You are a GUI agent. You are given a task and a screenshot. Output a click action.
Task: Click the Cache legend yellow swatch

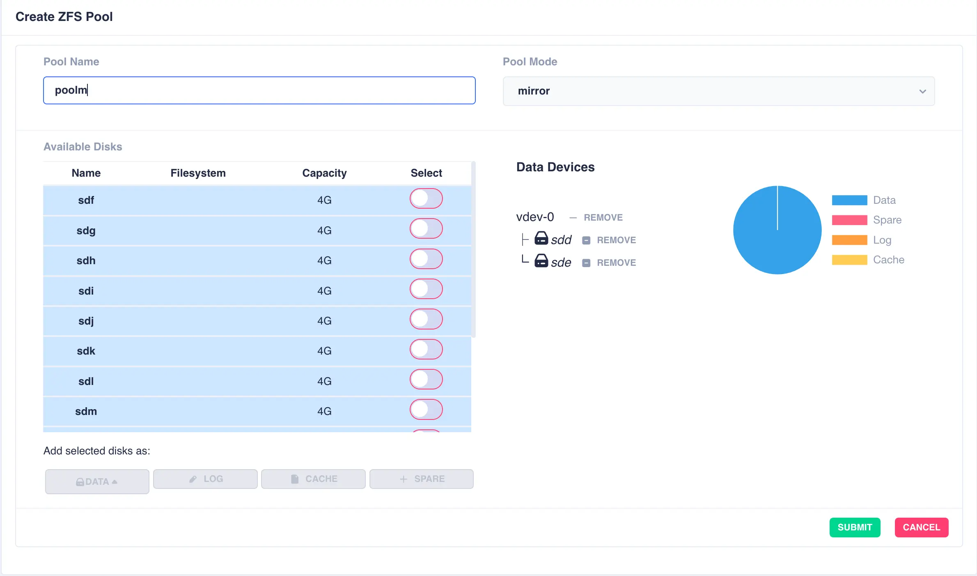pyautogui.click(x=849, y=260)
